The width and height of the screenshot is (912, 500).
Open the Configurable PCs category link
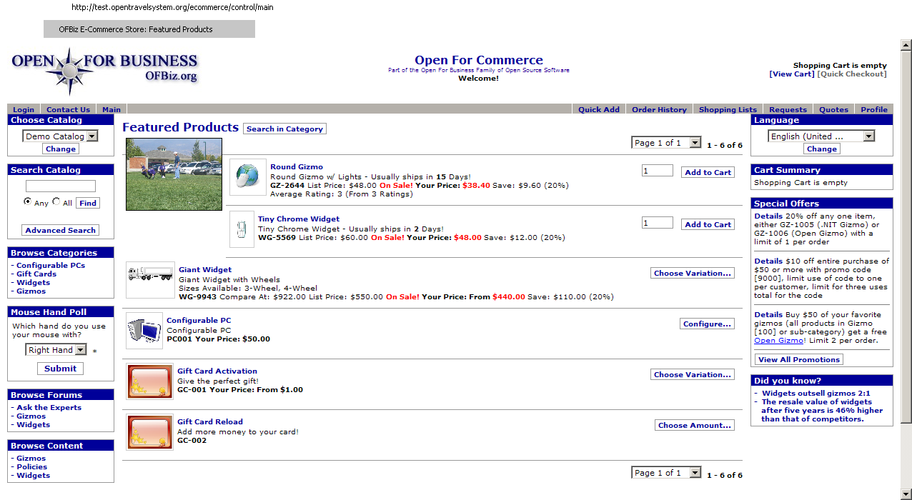(51, 265)
